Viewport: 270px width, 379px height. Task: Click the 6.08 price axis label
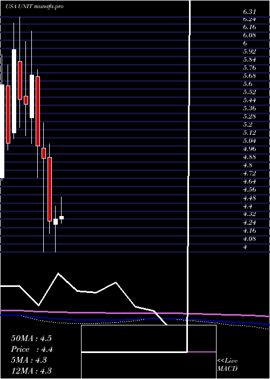click(249, 35)
